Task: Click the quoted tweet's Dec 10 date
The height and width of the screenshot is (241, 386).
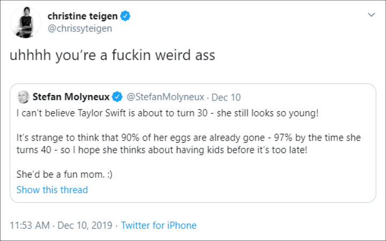Action: [226, 97]
